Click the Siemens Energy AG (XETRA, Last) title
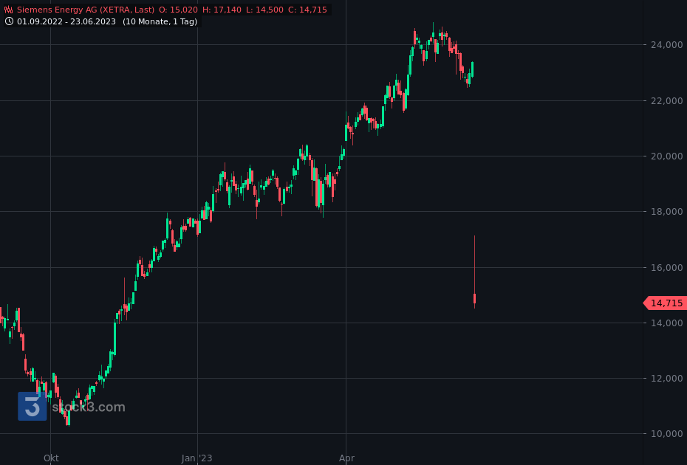The height and width of the screenshot is (465, 687). (86, 10)
